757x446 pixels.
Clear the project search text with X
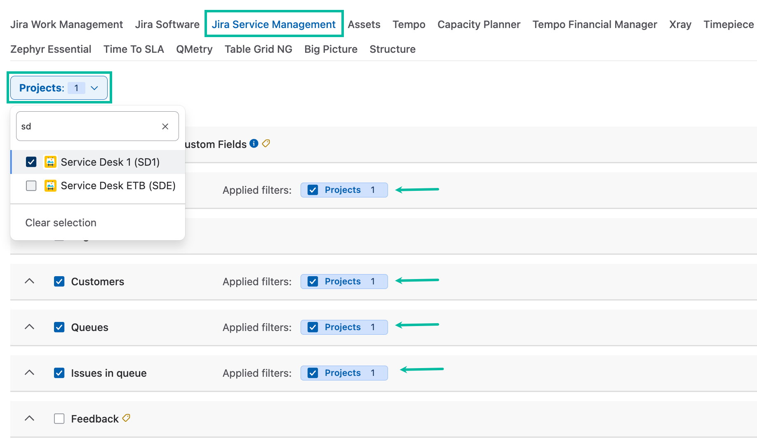click(x=165, y=127)
